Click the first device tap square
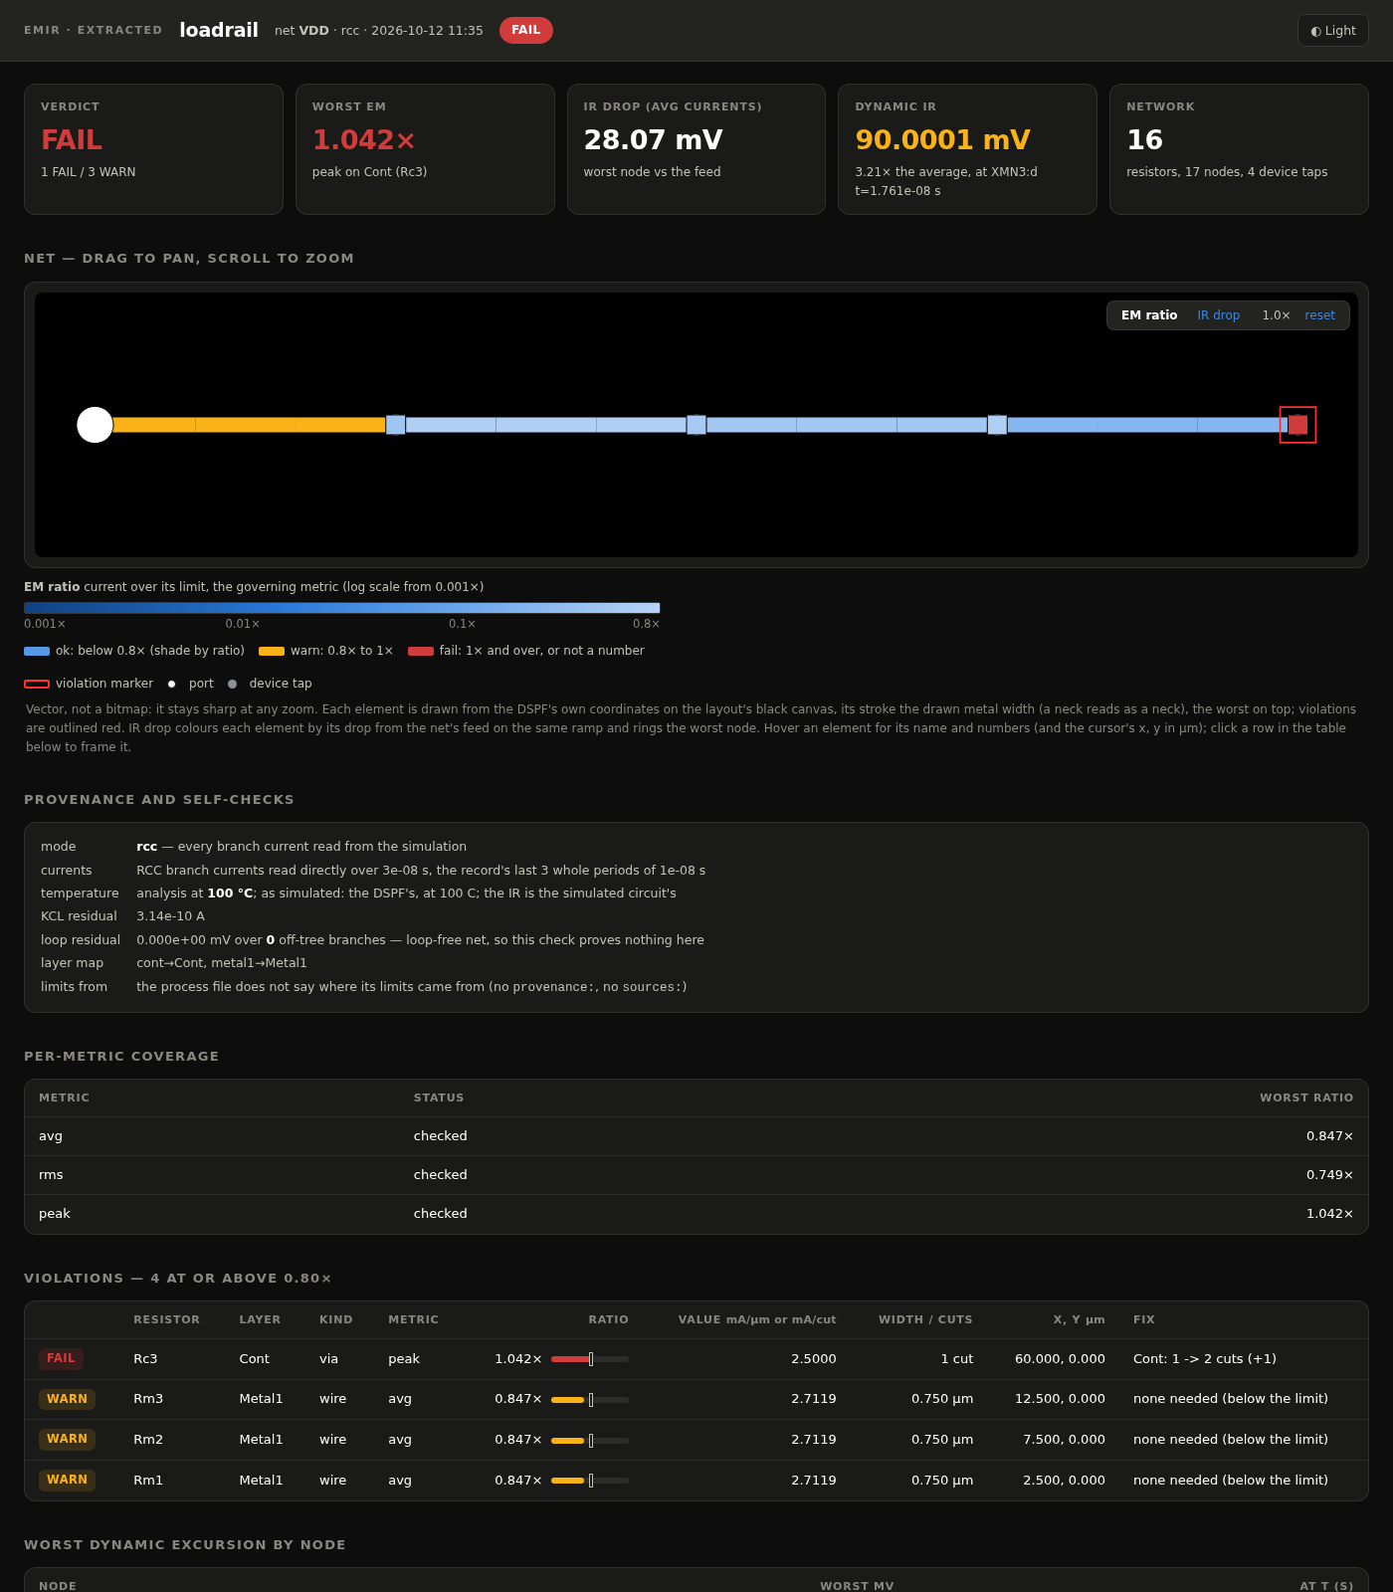The image size is (1393, 1592). (x=395, y=425)
